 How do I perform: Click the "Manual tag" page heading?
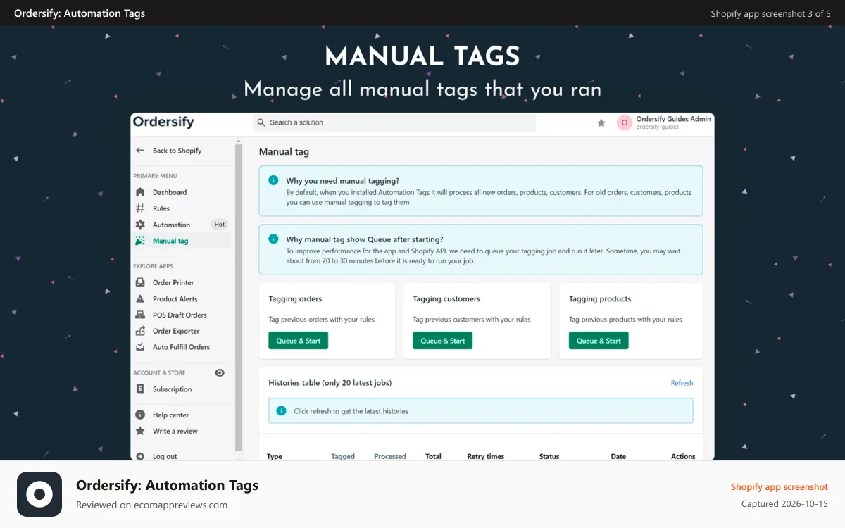point(284,151)
